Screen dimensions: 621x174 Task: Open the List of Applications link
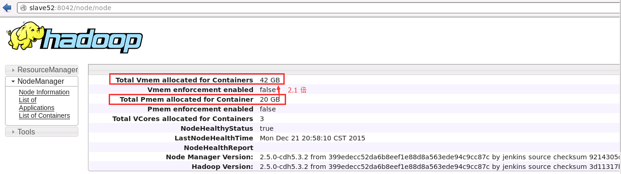coord(36,104)
